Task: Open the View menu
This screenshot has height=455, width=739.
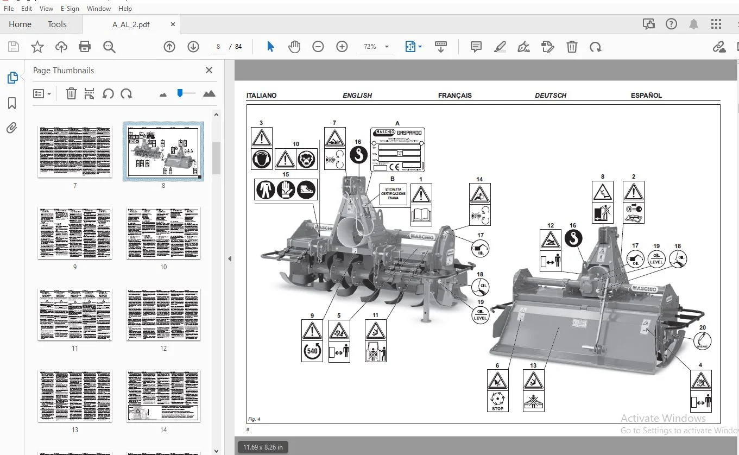Action: click(x=47, y=8)
